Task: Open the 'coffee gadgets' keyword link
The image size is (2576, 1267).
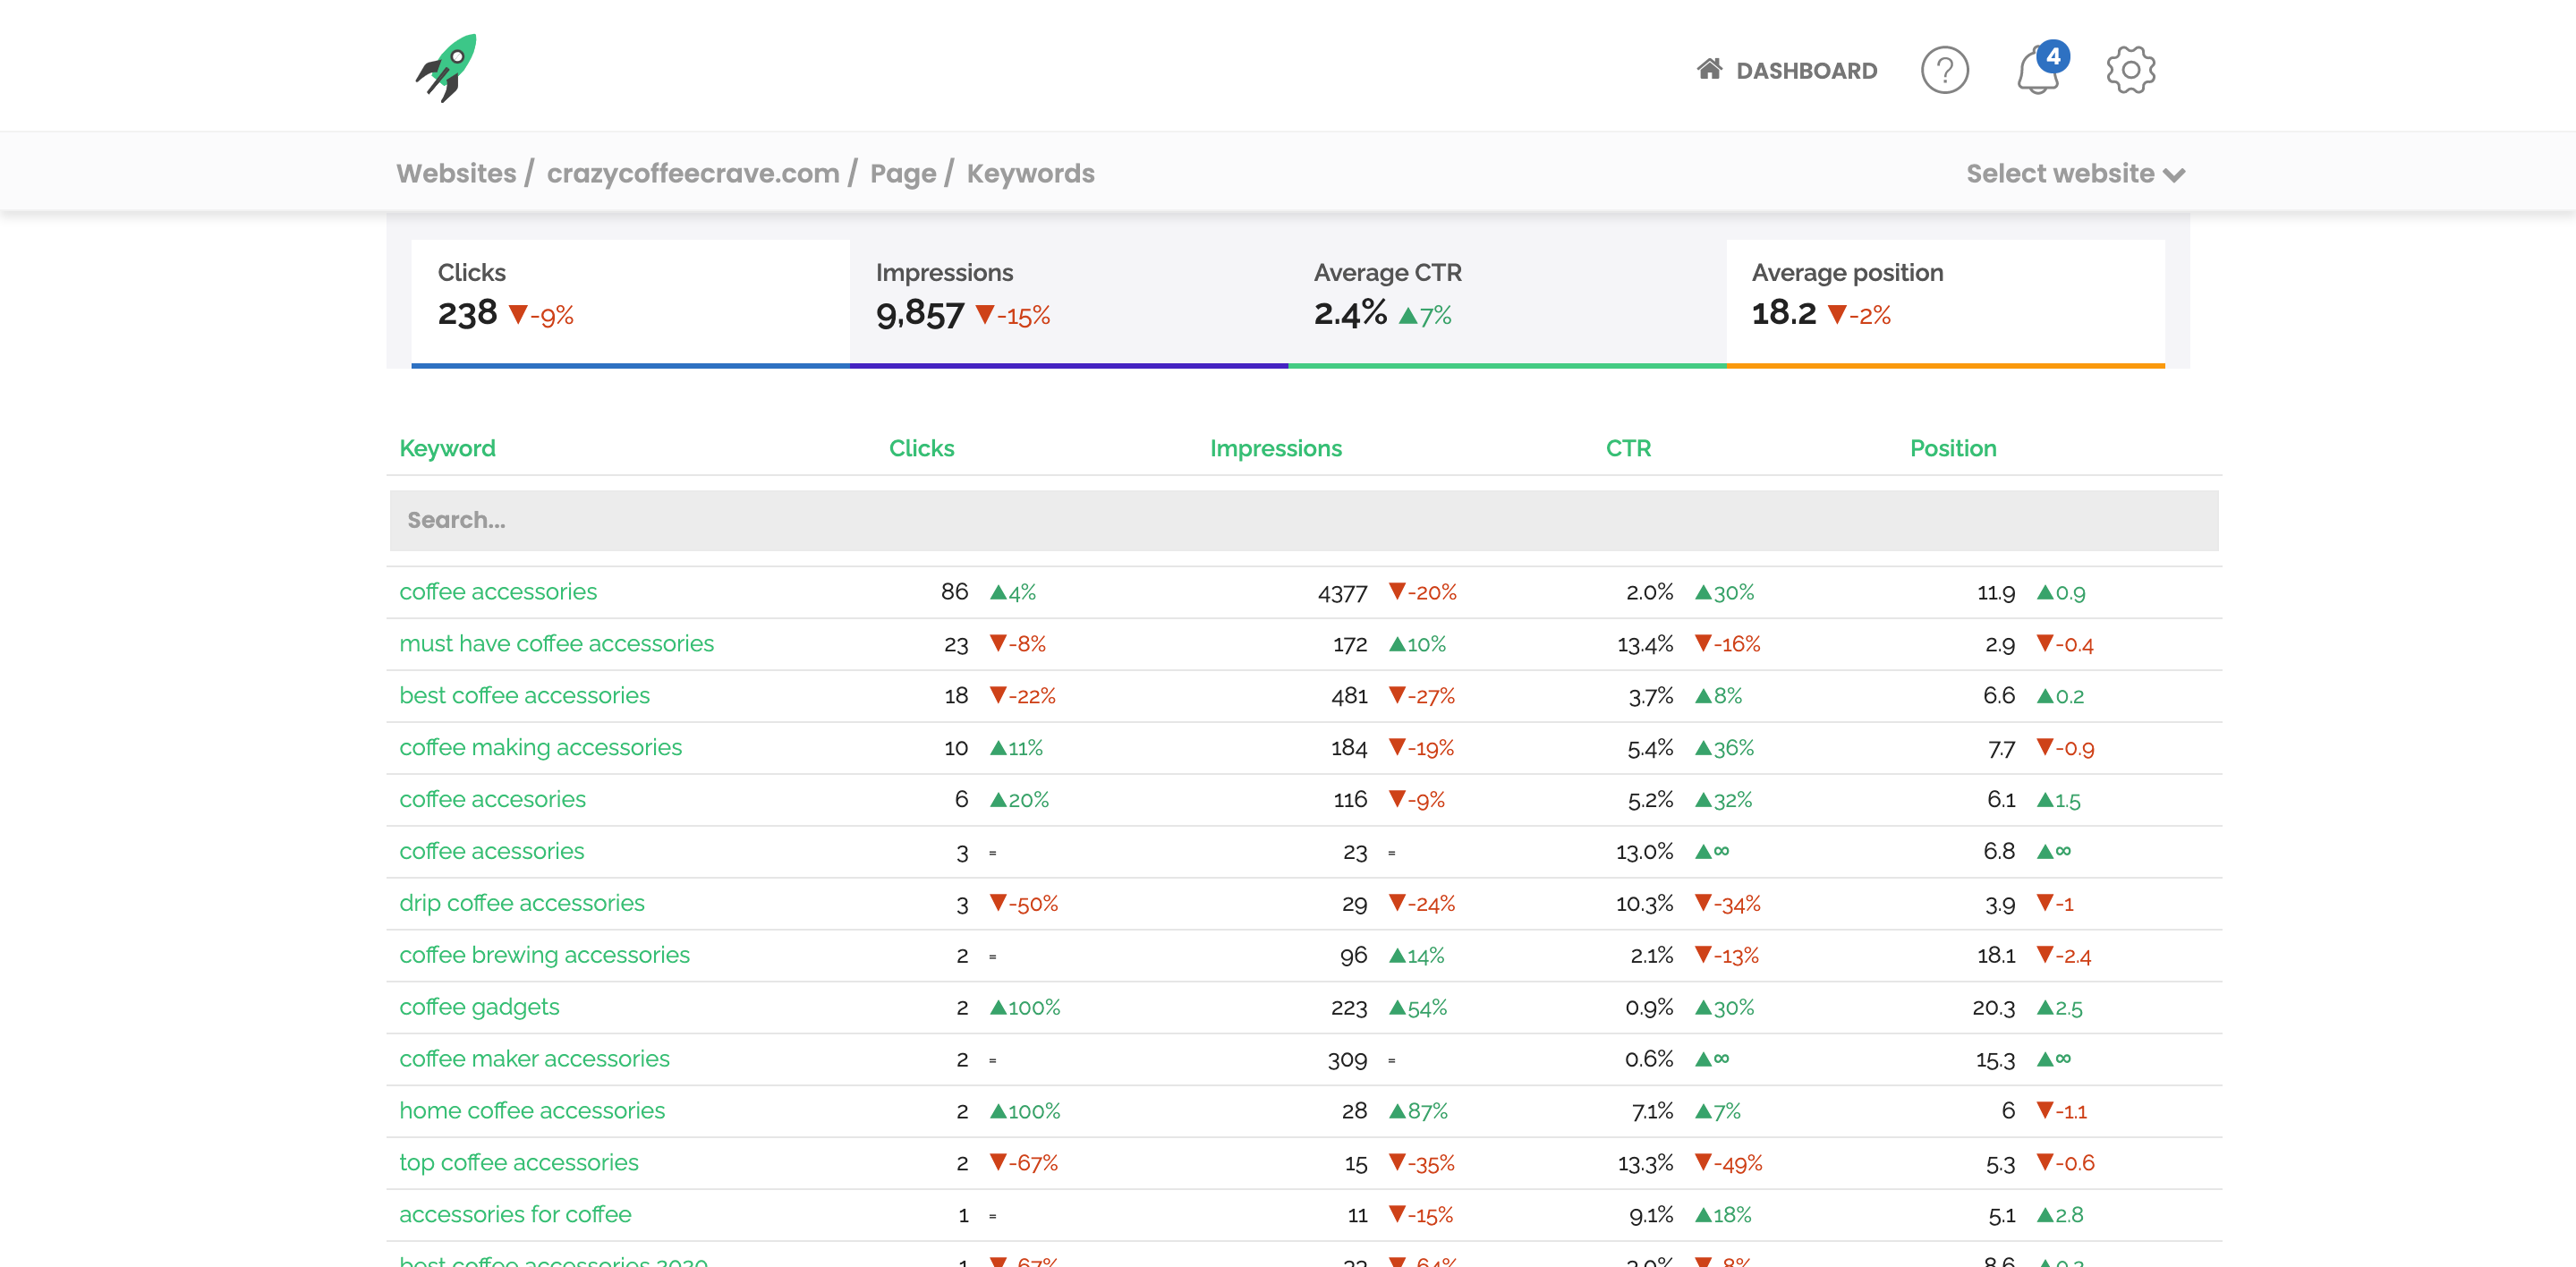Action: tap(479, 1007)
